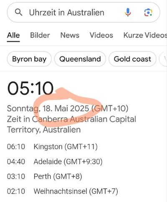This screenshot has height=202, width=167.
Task: Start voice search with microphone icon
Action: (x=128, y=12)
